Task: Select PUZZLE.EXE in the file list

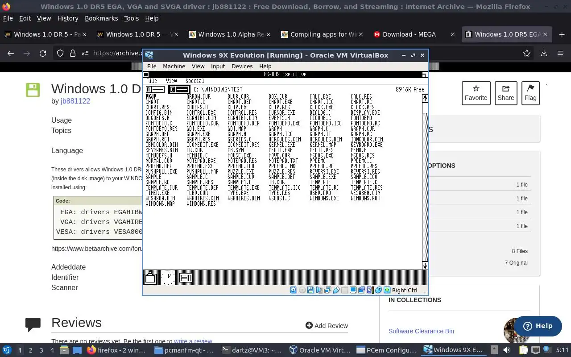Action: pyautogui.click(x=241, y=171)
